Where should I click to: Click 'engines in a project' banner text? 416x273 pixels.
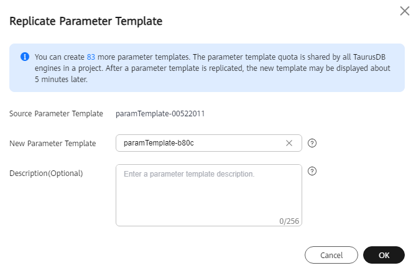(68, 68)
